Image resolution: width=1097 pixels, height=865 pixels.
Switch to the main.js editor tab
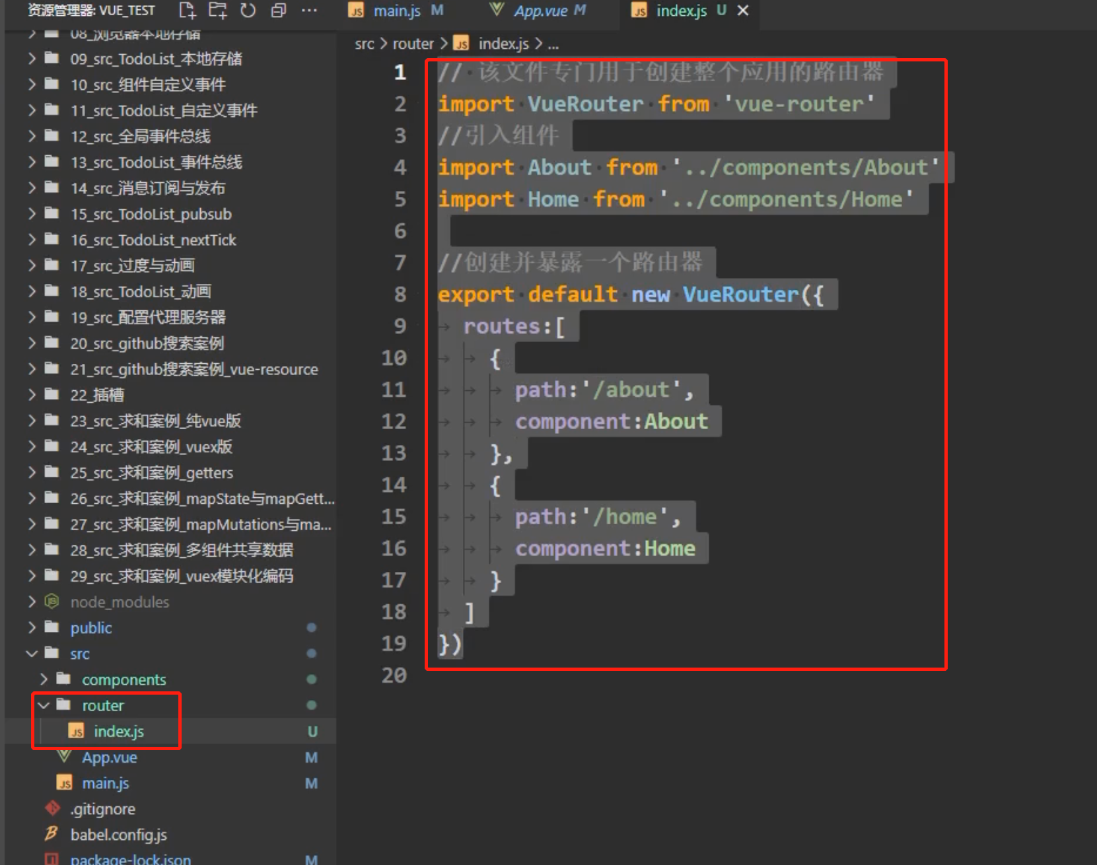pyautogui.click(x=396, y=11)
